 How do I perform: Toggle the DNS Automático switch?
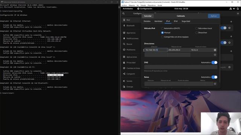tap(214, 63)
